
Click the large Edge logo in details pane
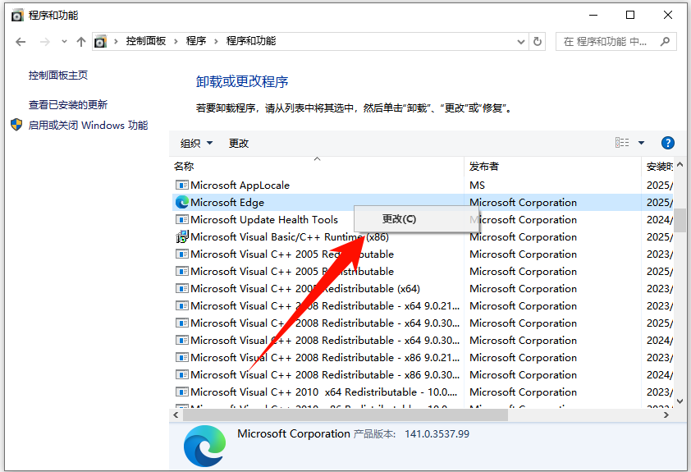tap(204, 446)
